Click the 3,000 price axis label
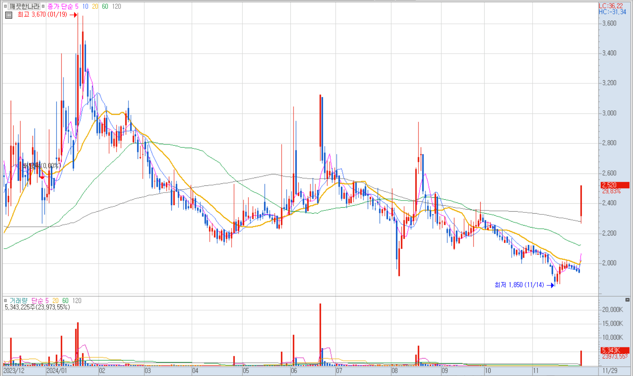 click(609, 113)
